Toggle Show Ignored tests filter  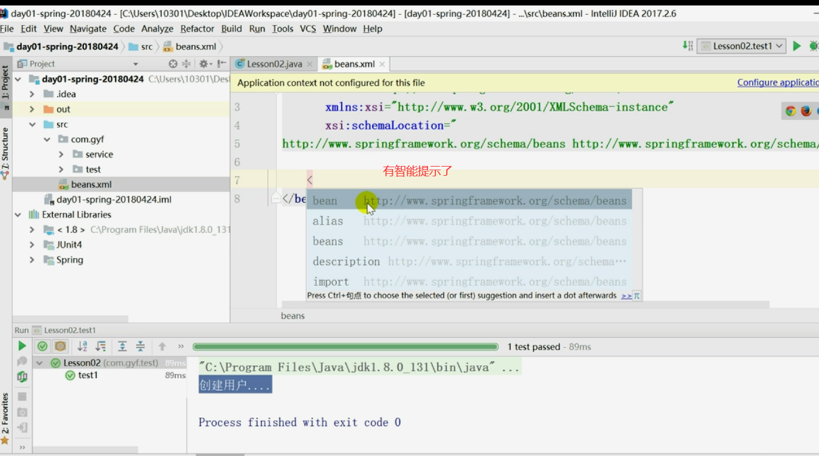(60, 347)
